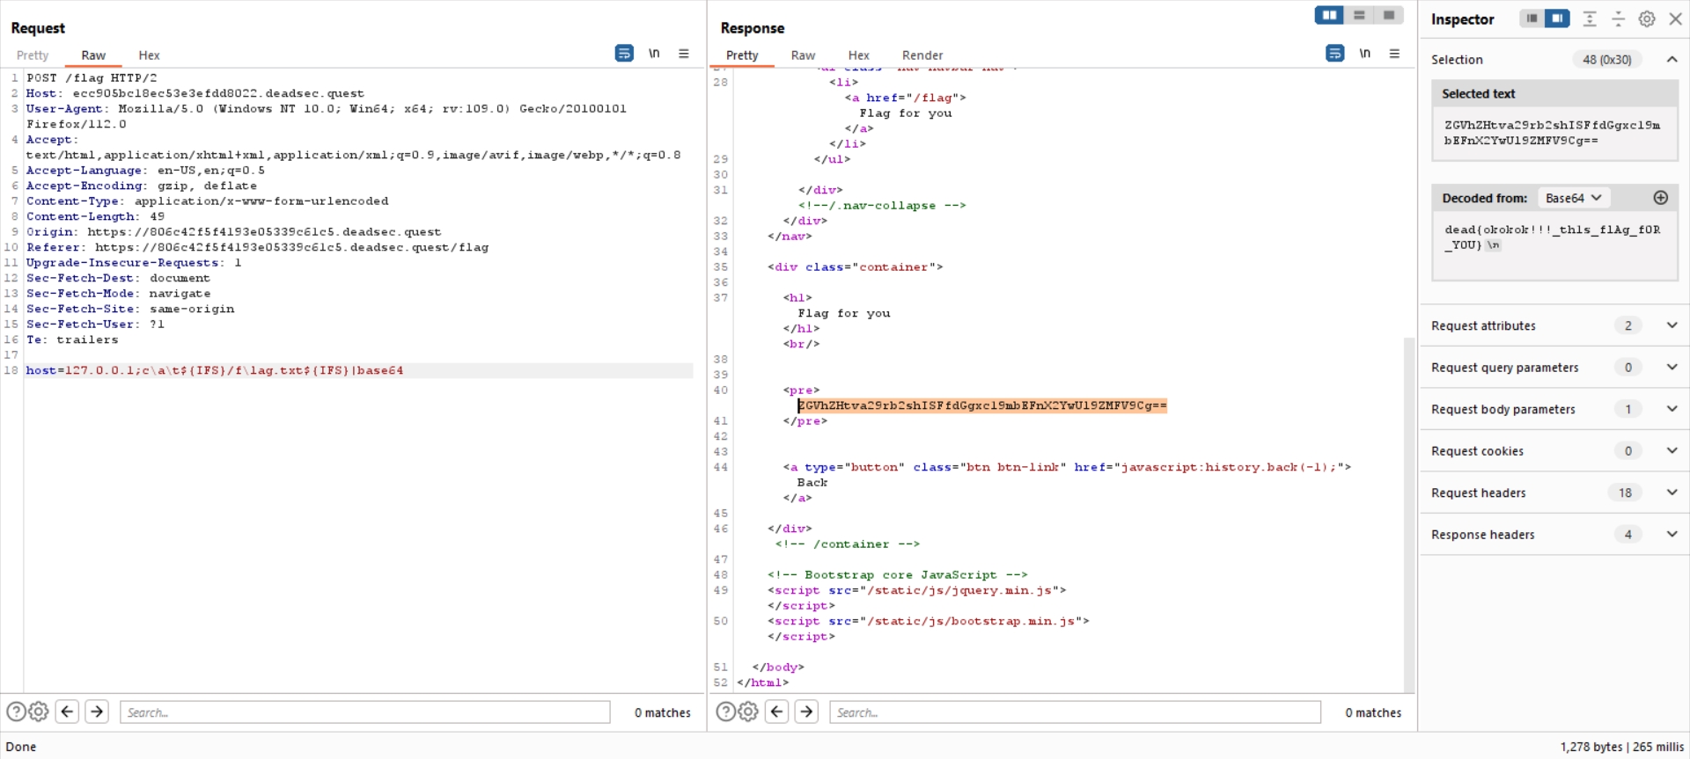Focus the Request search field

click(x=365, y=712)
